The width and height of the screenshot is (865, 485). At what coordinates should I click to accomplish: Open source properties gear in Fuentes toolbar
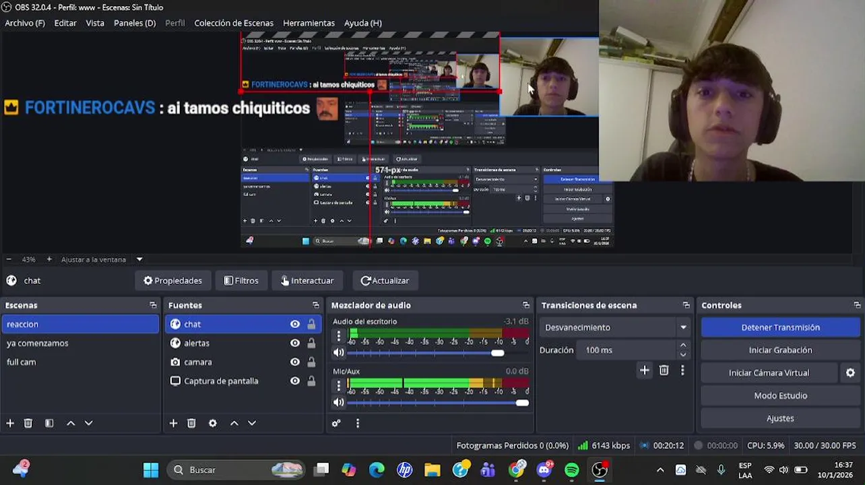tap(213, 423)
